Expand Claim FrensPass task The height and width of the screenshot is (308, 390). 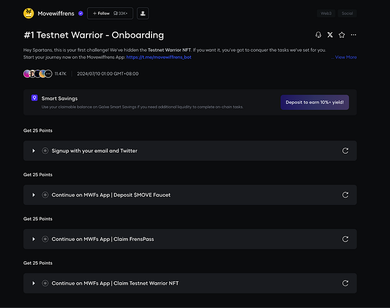click(x=33, y=239)
